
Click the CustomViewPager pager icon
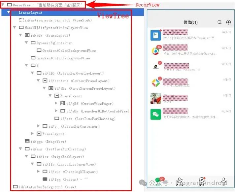point(63,103)
